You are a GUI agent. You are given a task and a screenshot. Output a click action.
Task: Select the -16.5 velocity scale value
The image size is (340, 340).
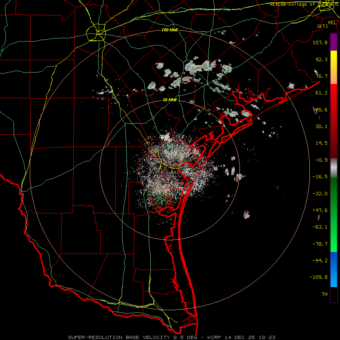click(x=320, y=177)
